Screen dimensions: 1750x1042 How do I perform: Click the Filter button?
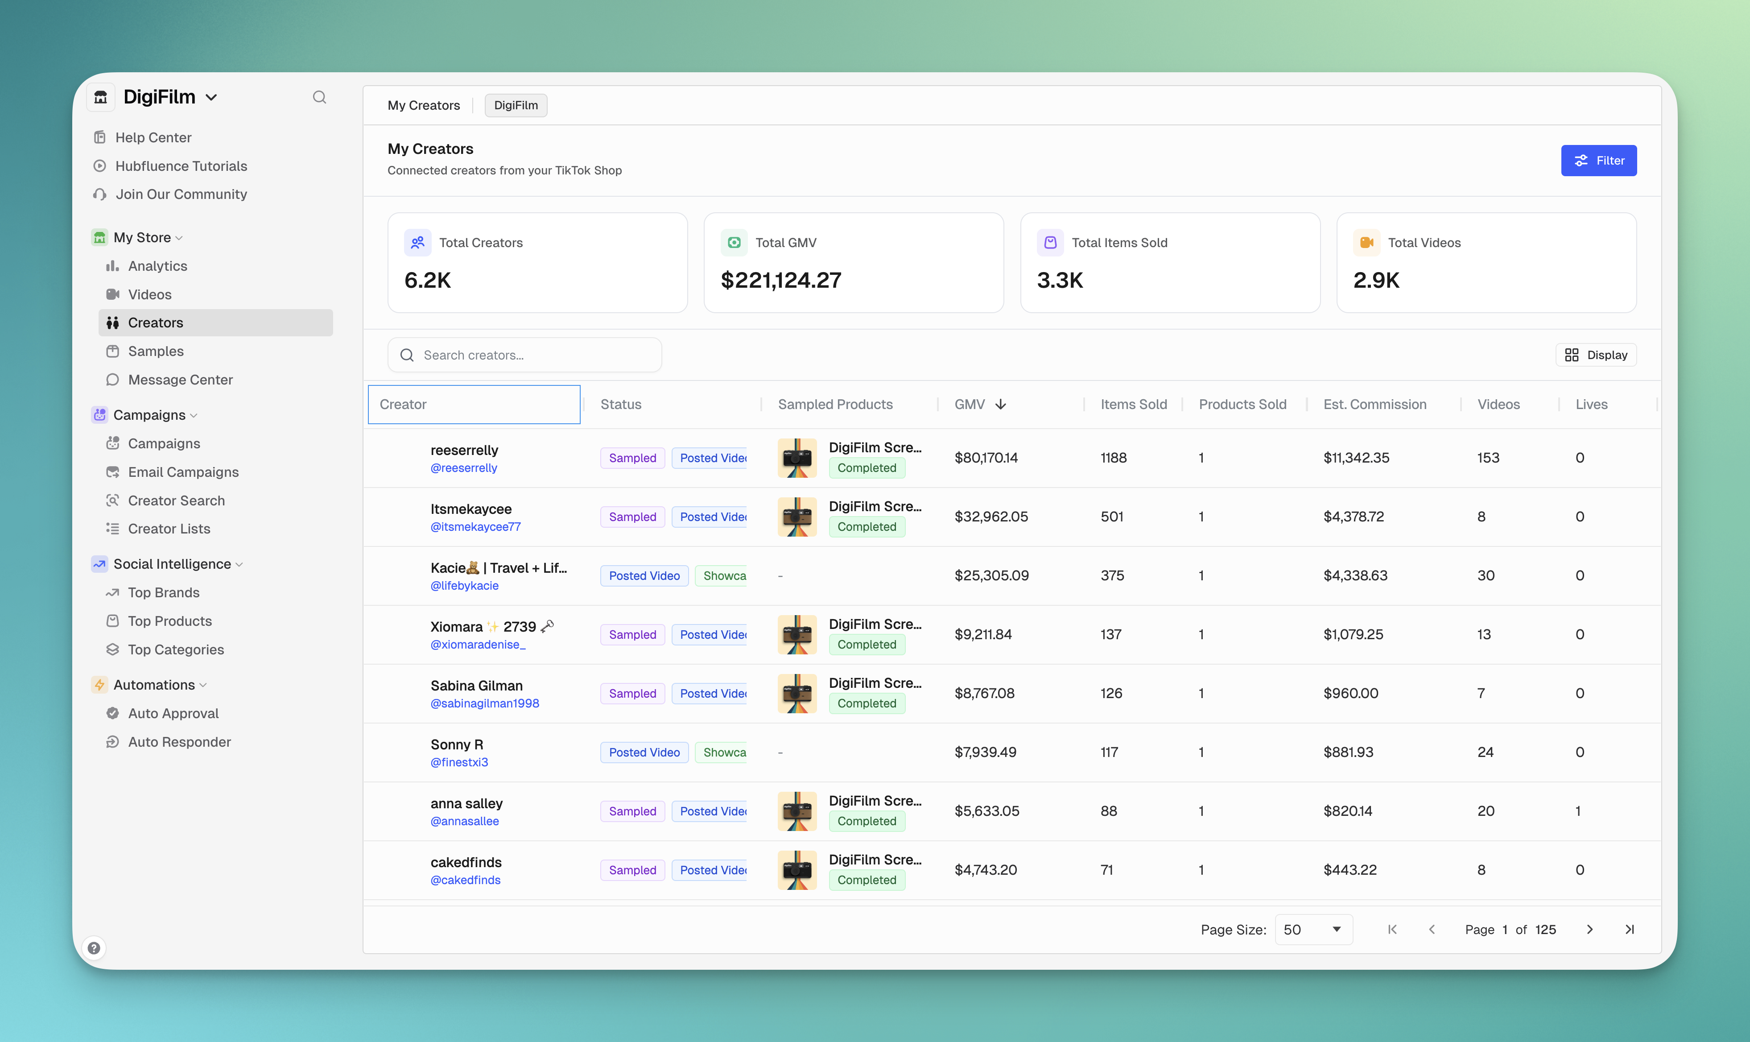[1598, 160]
